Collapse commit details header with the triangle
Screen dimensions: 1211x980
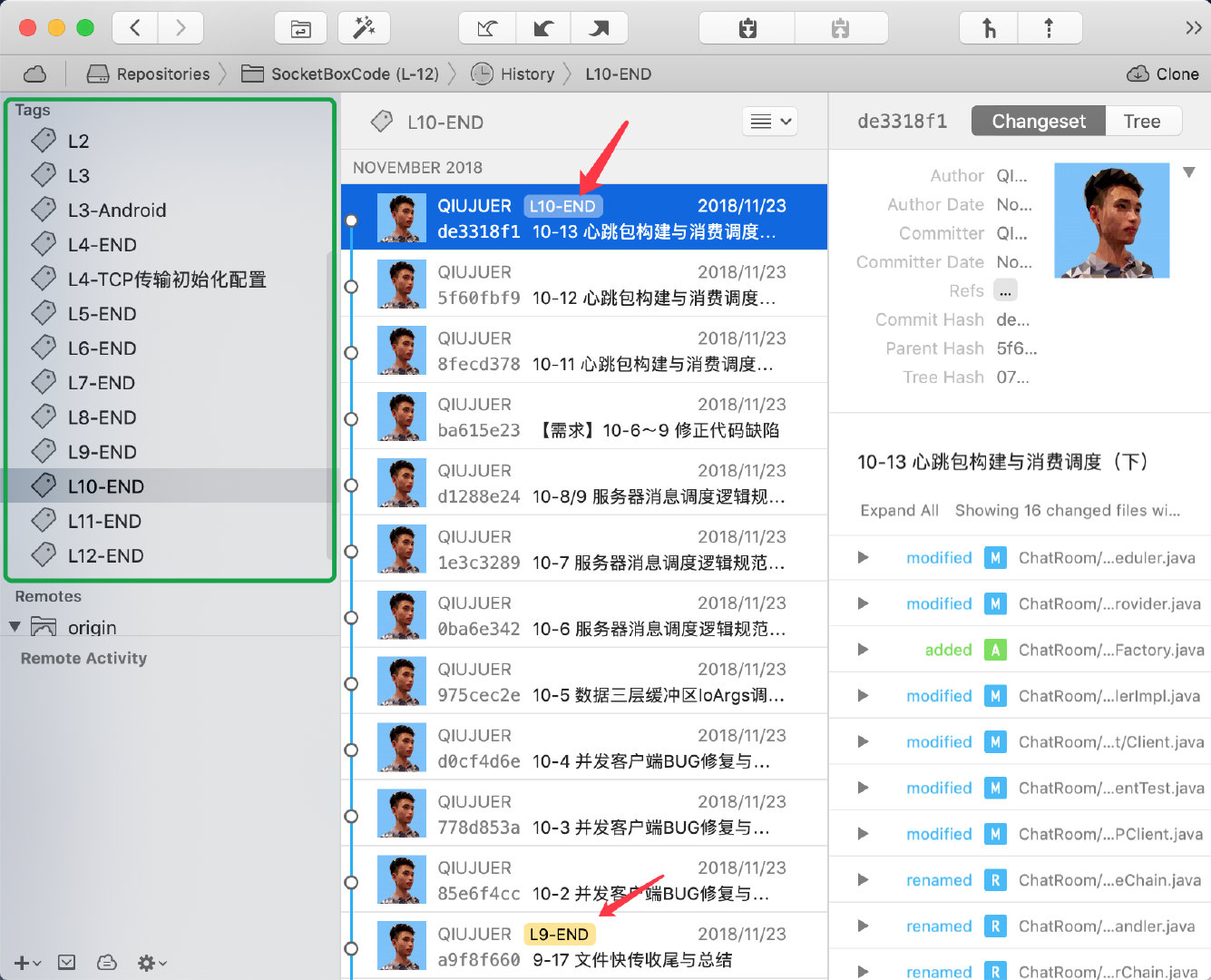(1189, 172)
